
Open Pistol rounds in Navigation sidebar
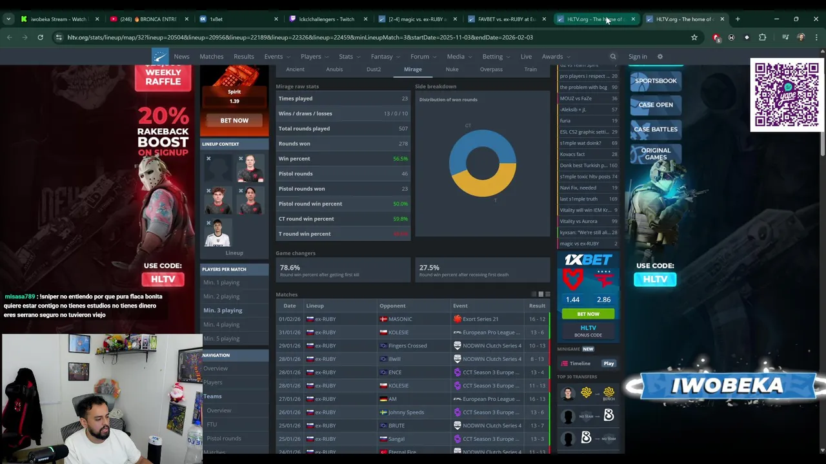(224, 439)
